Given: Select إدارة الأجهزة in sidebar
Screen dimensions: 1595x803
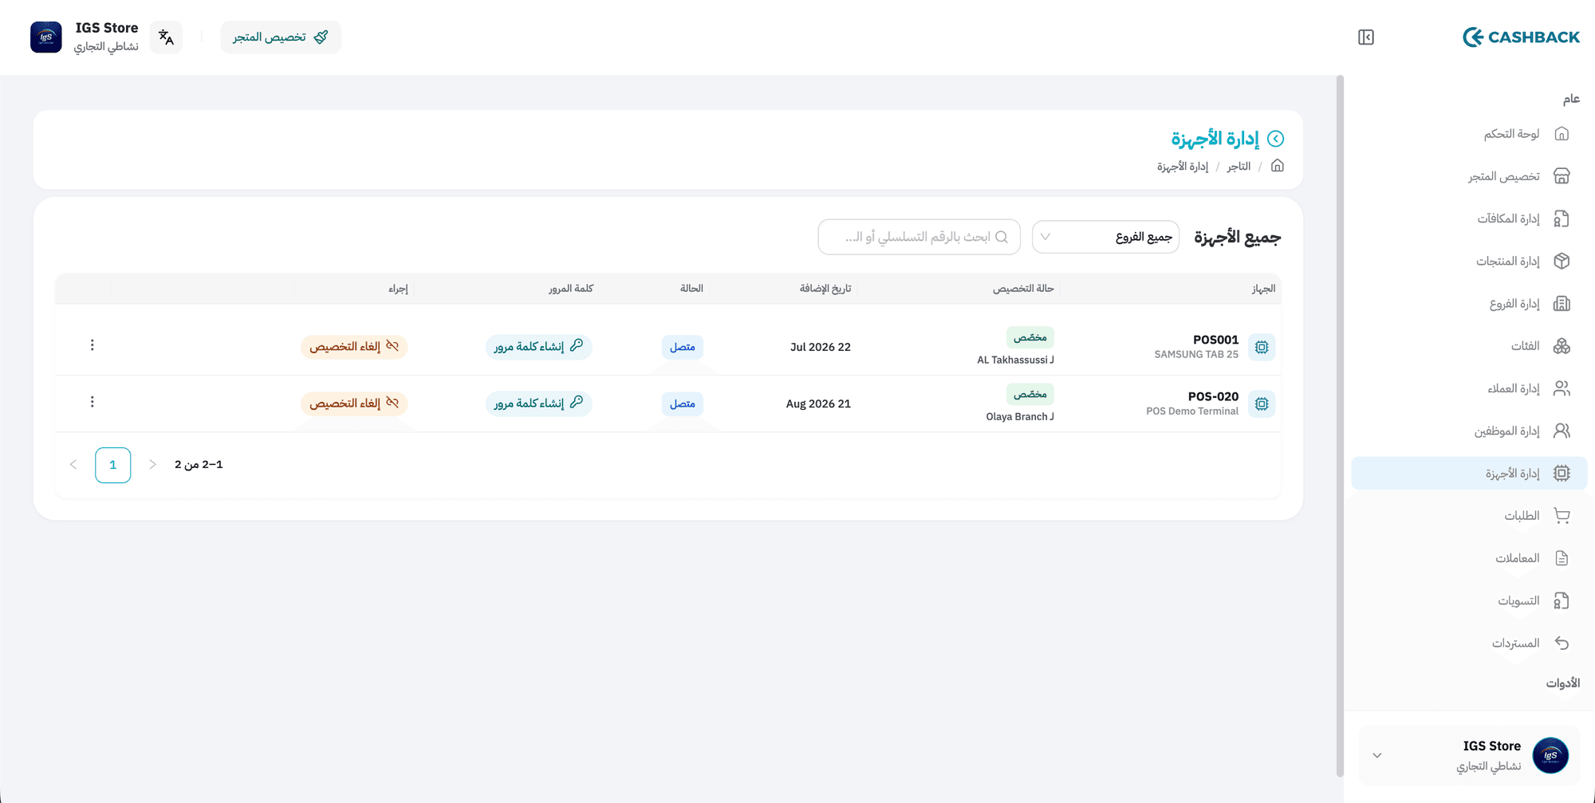Looking at the screenshot, I should pyautogui.click(x=1469, y=474).
